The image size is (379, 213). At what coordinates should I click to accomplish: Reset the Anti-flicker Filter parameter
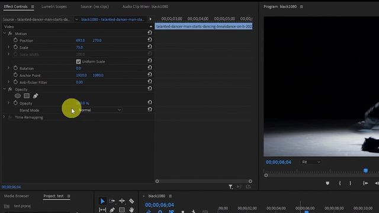coord(150,82)
